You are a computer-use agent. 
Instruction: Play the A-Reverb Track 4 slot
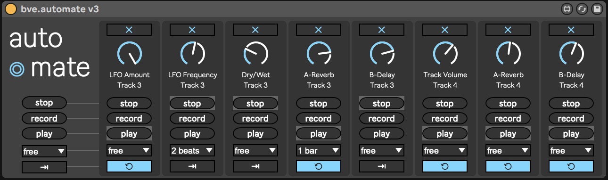(x=508, y=134)
